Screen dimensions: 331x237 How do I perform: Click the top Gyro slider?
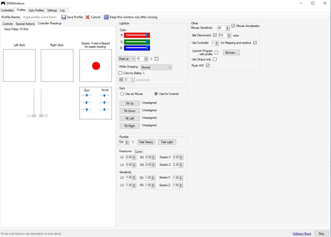point(87,95)
